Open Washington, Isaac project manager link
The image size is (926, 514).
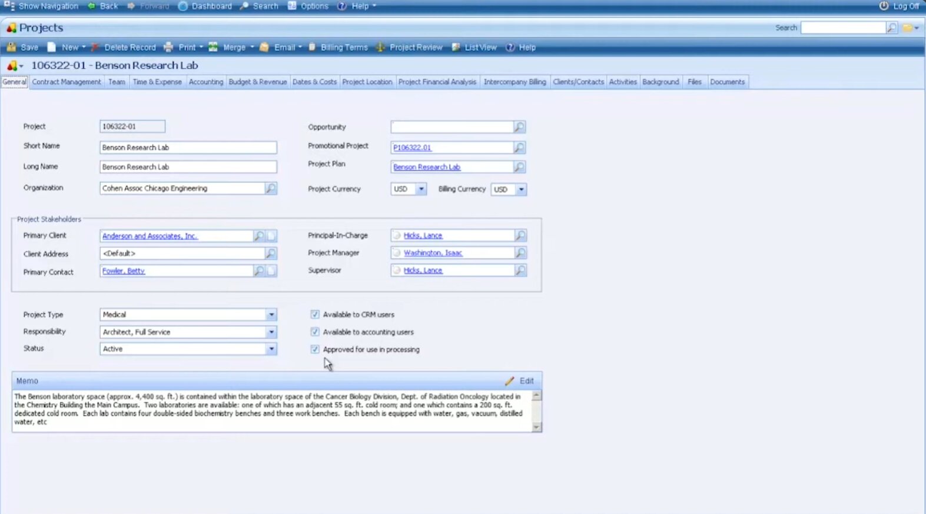(433, 253)
